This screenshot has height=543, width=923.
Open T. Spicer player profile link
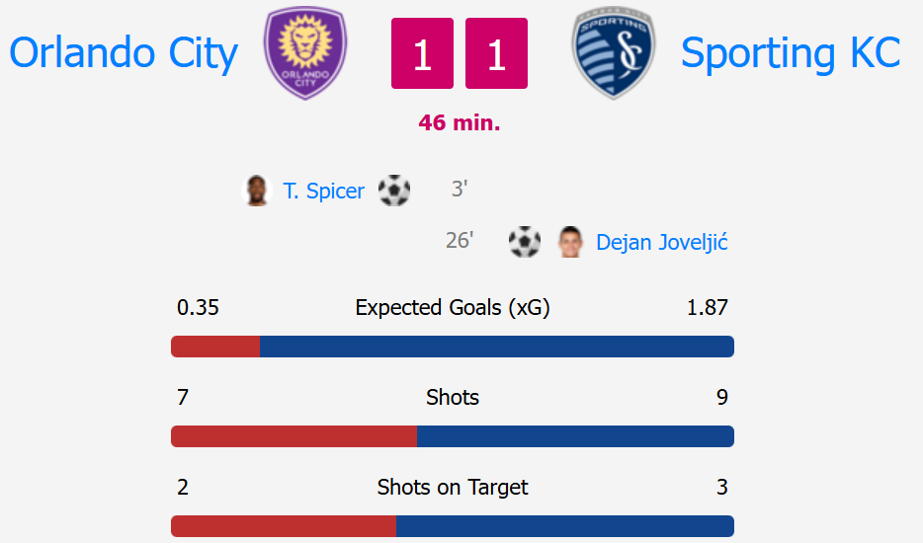[x=324, y=192]
